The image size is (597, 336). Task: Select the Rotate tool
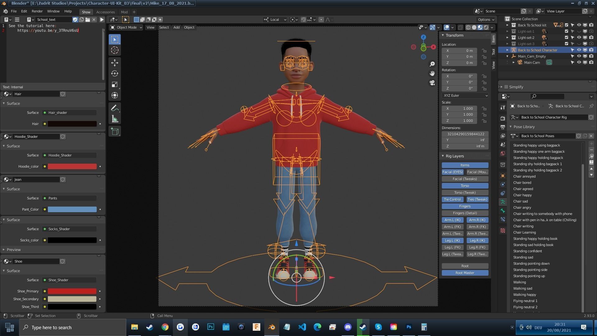(x=115, y=73)
